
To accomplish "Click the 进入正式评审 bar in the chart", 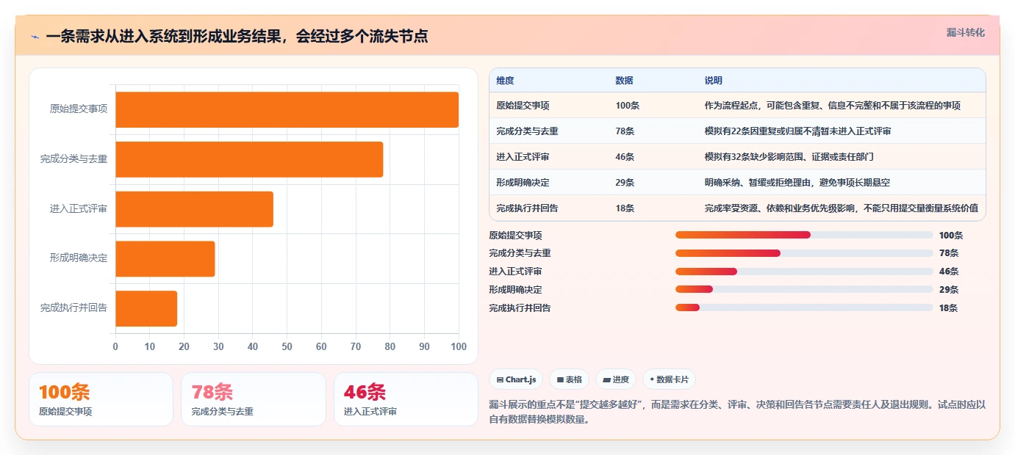I will point(194,209).
